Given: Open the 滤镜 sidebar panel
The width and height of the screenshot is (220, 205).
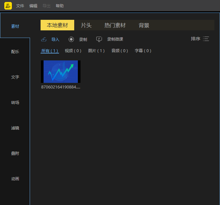Looking at the screenshot, I should pos(15,128).
